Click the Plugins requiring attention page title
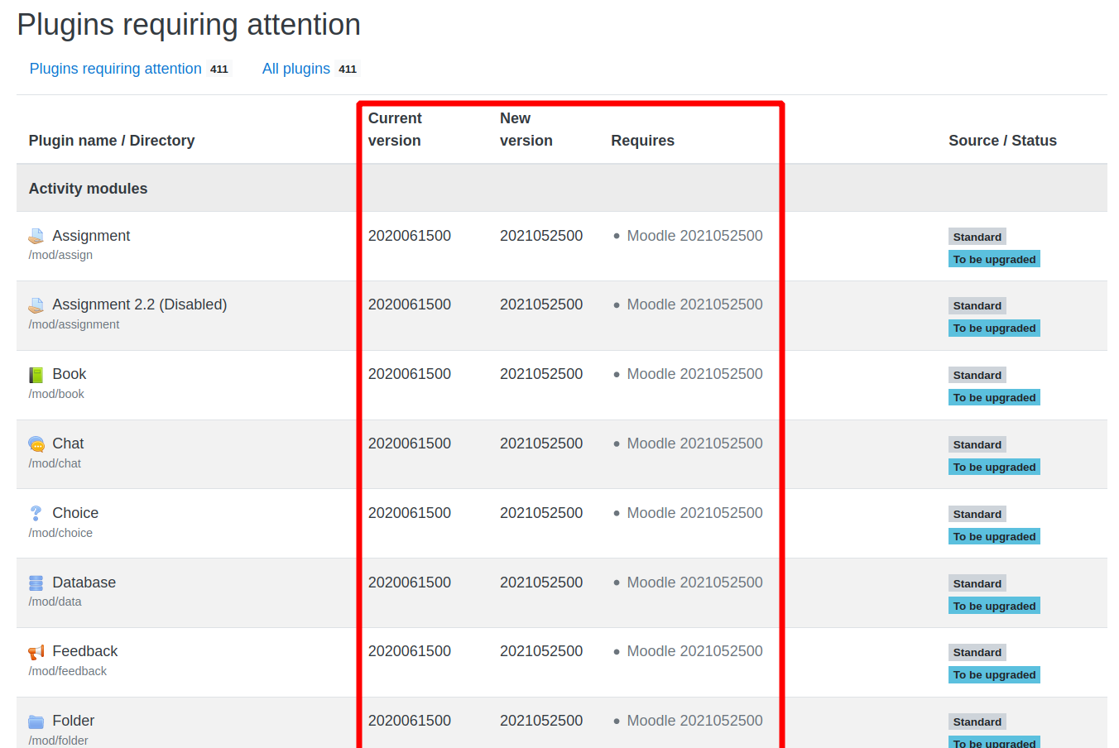This screenshot has width=1119, height=748. 189,25
